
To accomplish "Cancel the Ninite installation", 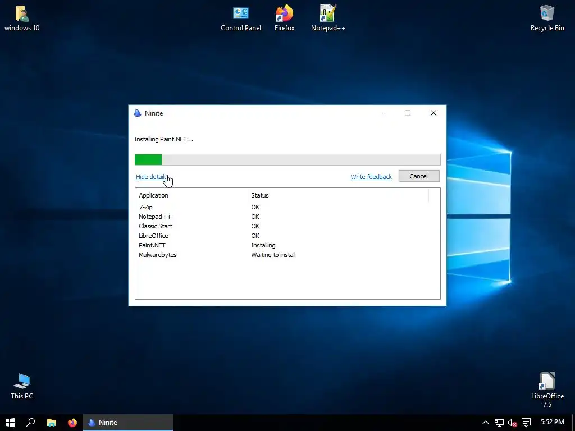I will (x=419, y=176).
